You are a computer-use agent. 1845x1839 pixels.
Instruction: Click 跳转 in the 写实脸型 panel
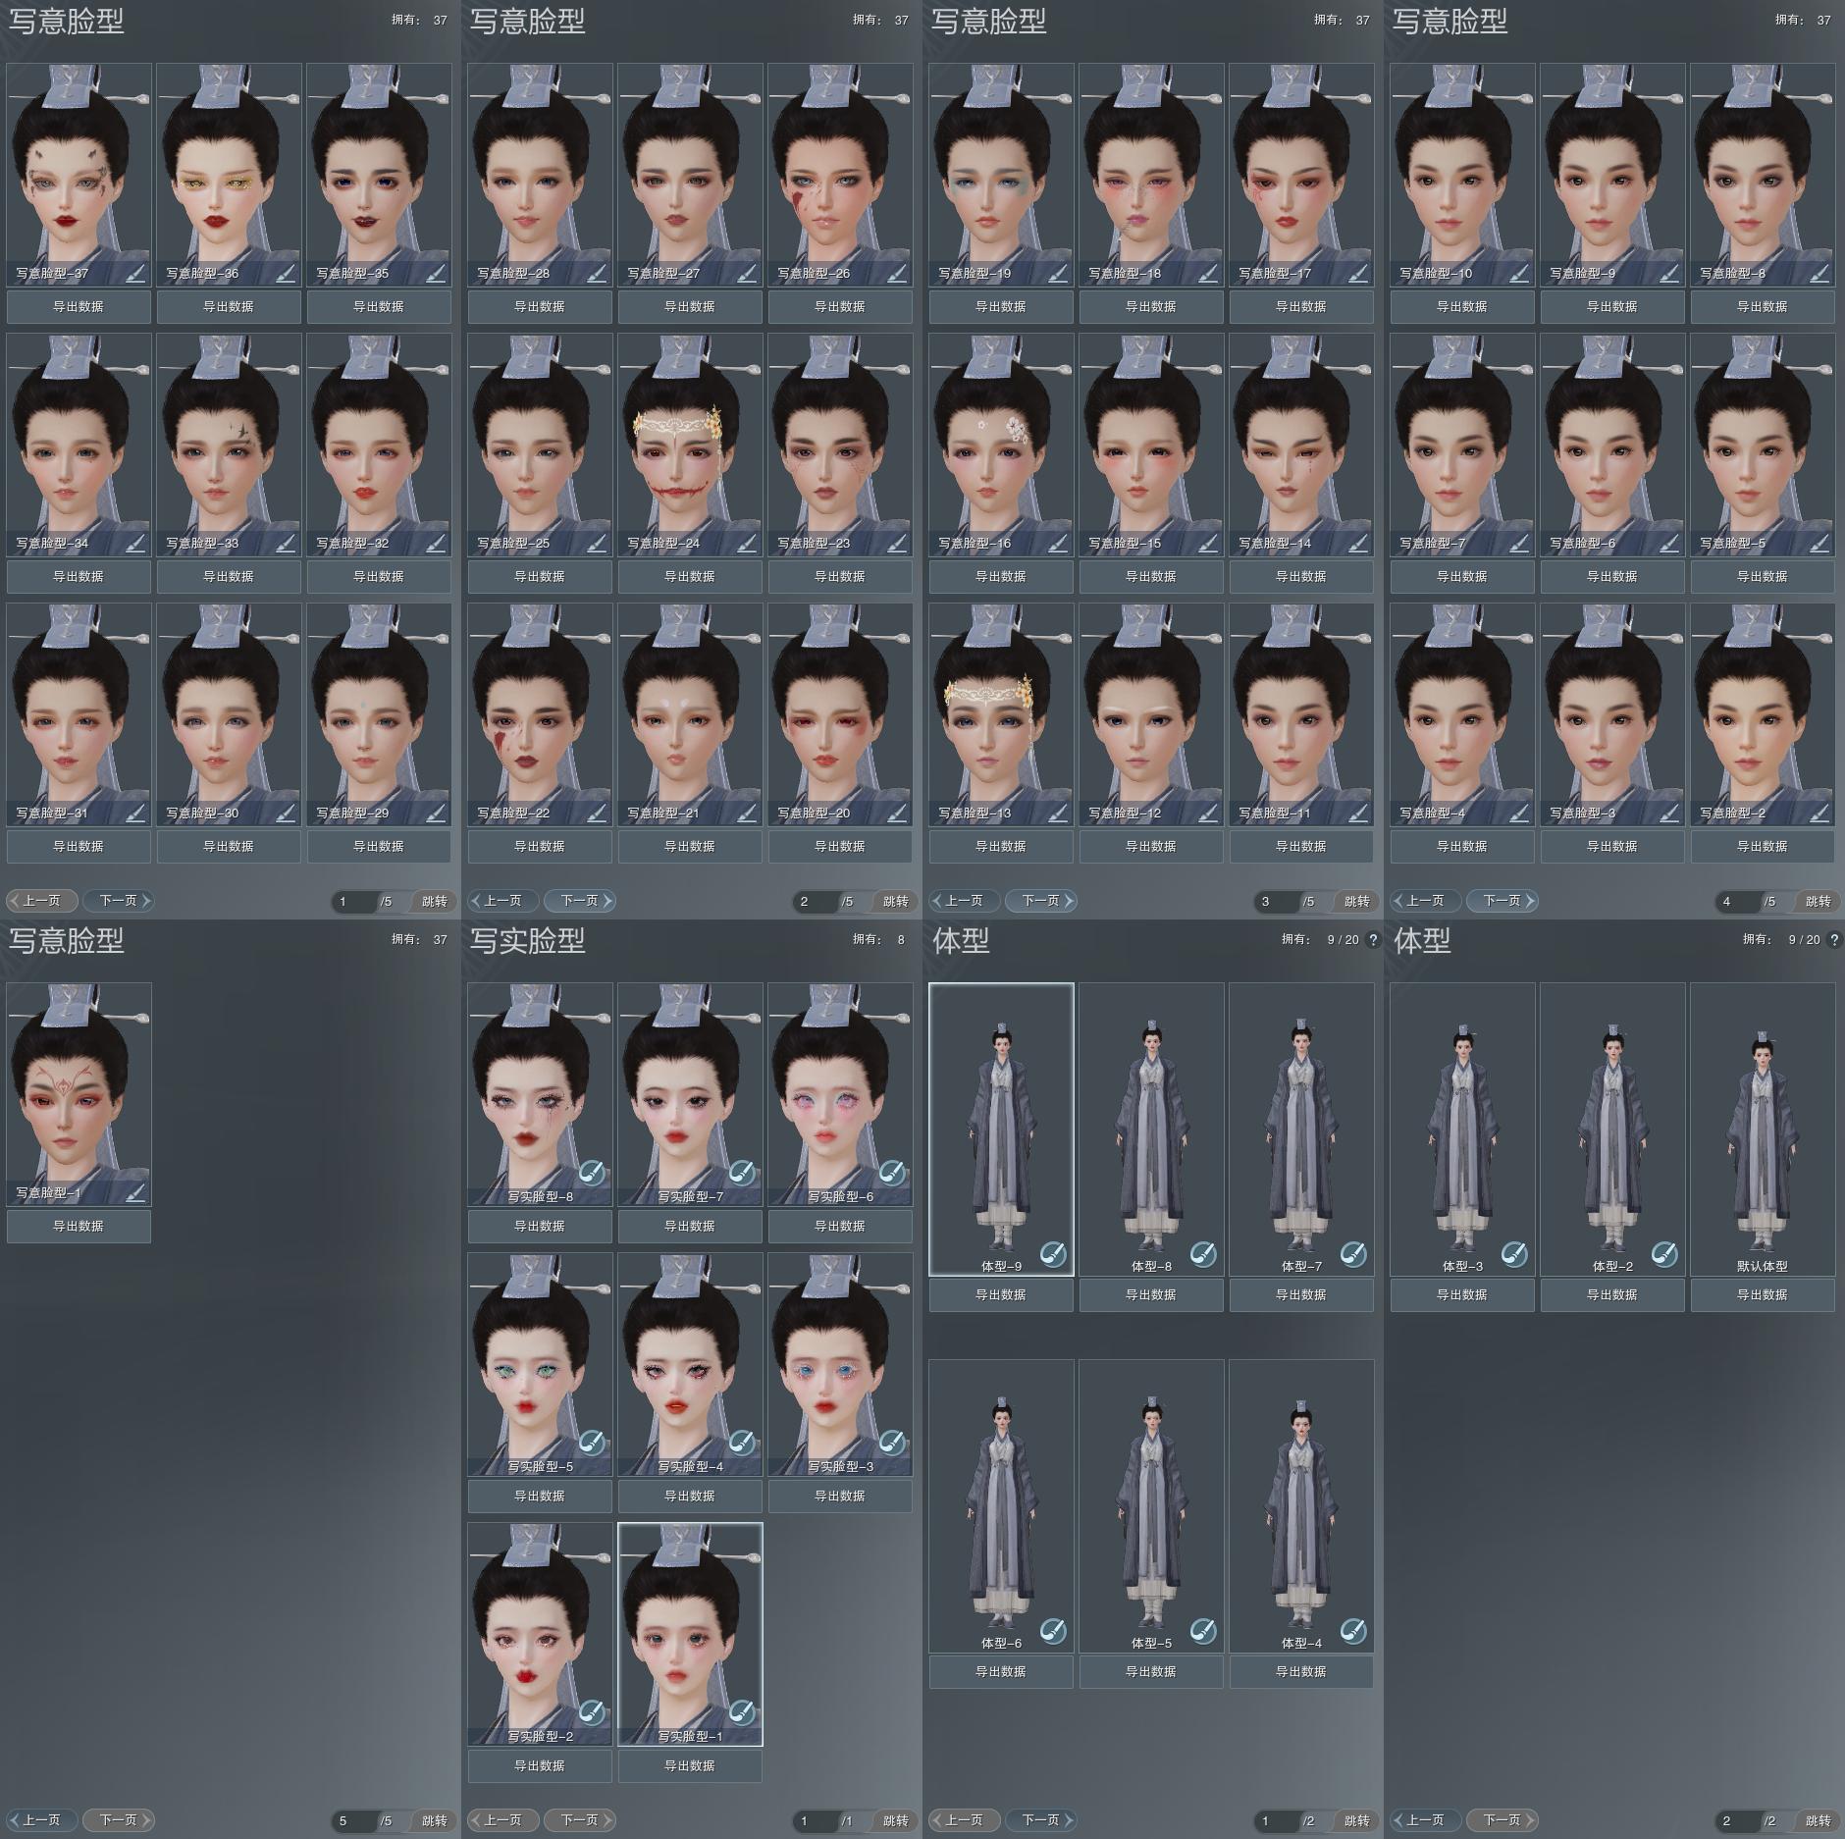(x=895, y=1820)
